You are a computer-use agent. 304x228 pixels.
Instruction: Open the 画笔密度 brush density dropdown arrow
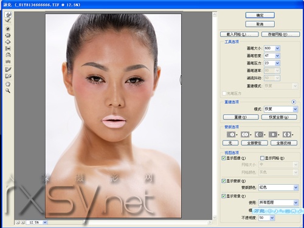277,56
